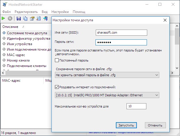Click the bullet icon beside Идентификатор устройства

[x=4, y=38]
